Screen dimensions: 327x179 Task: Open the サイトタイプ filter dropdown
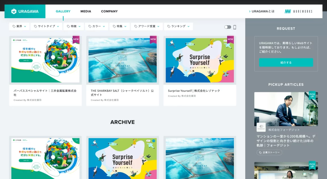(46, 26)
